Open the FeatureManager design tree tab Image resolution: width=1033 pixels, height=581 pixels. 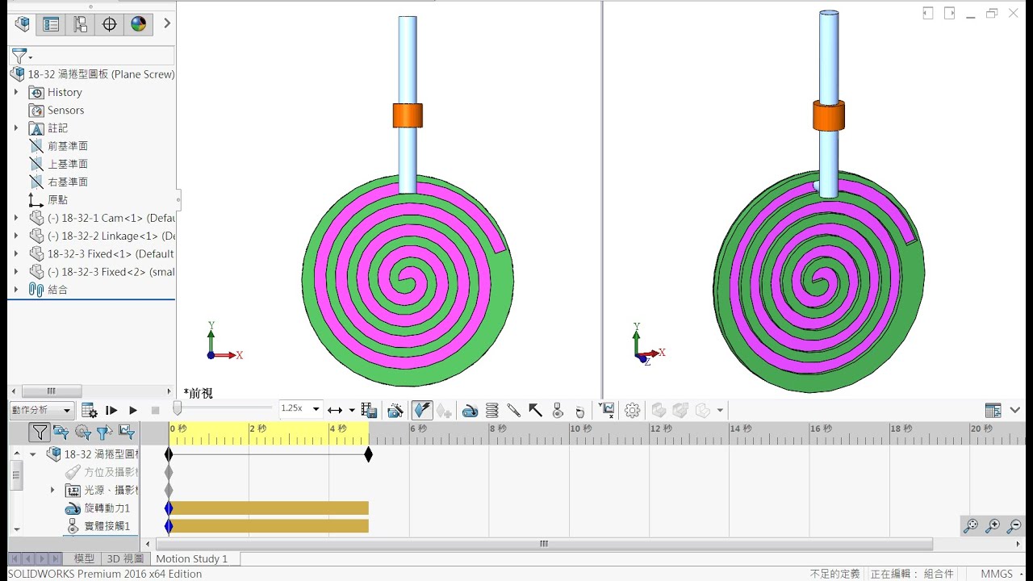(x=23, y=24)
